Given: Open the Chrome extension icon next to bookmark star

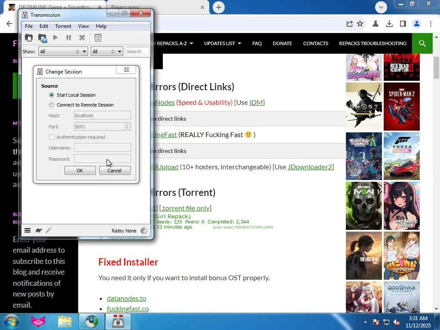Looking at the screenshot, I should pyautogui.click(x=375, y=24).
